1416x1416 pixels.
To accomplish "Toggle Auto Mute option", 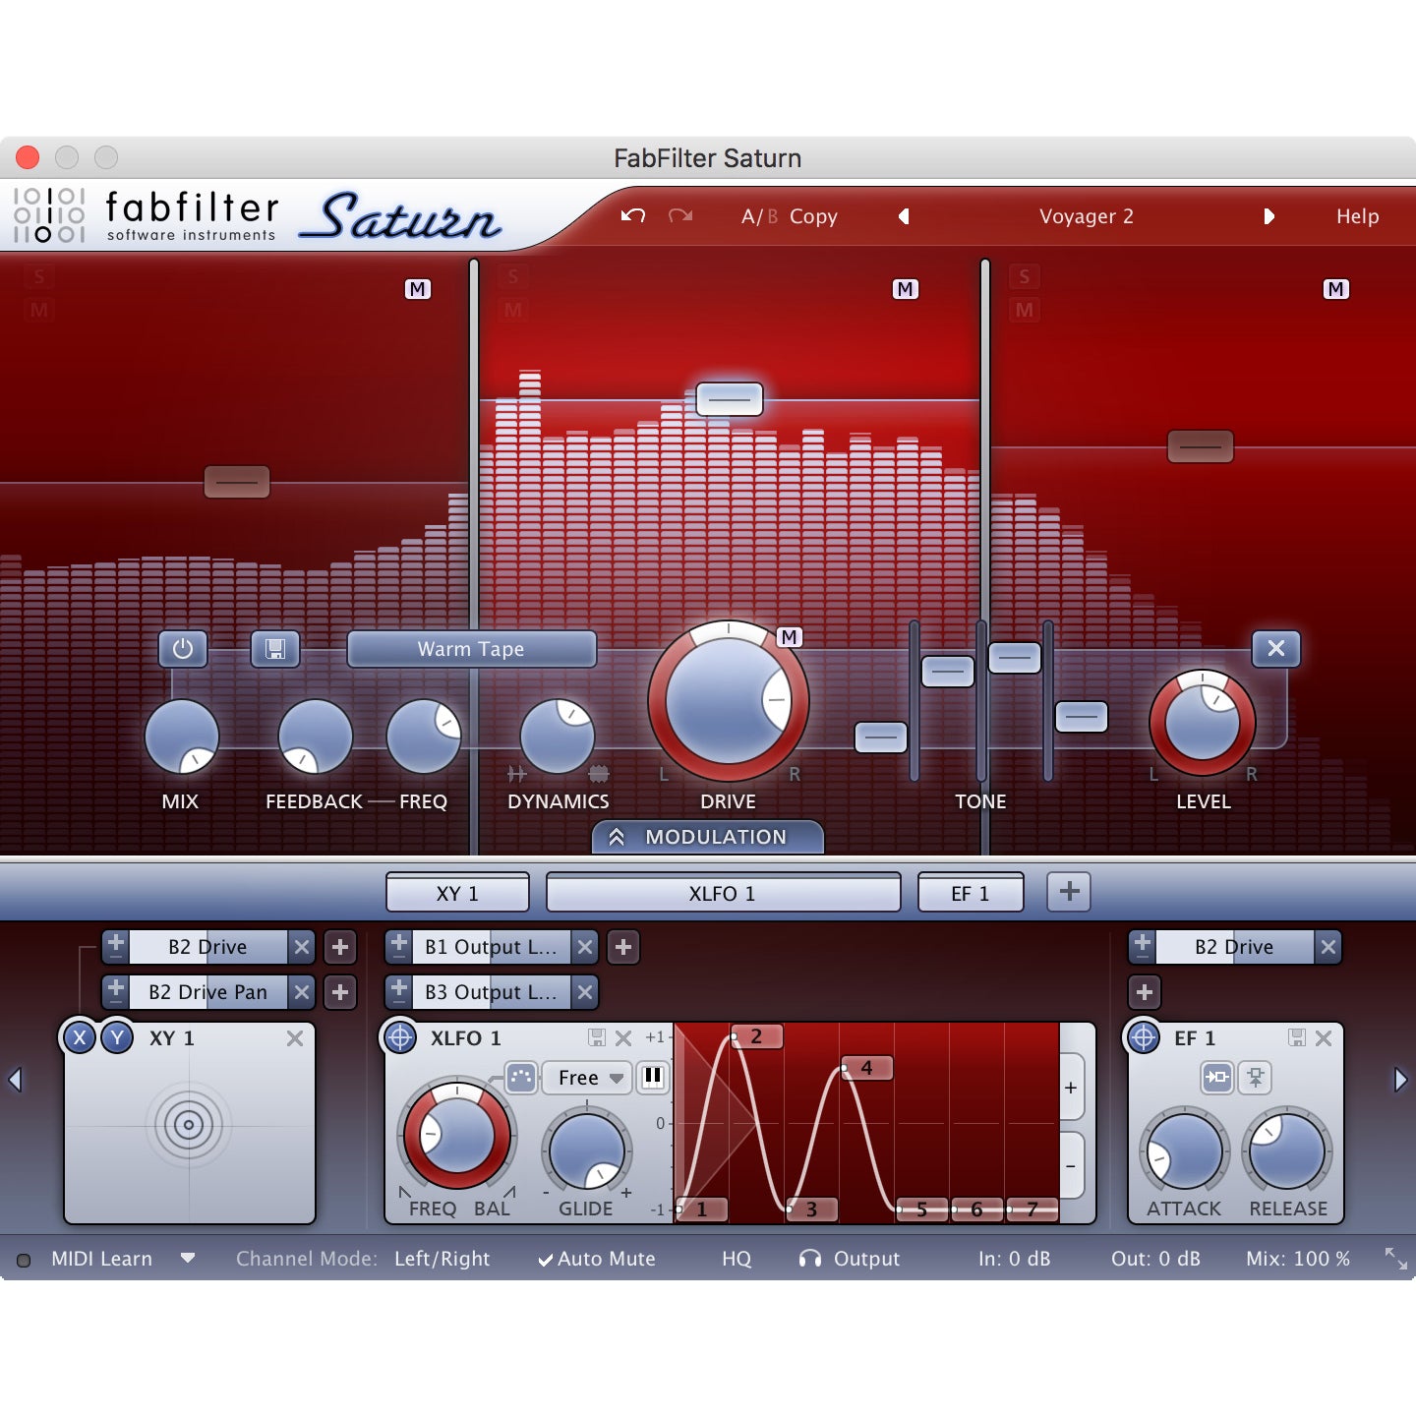I will 596,1259.
